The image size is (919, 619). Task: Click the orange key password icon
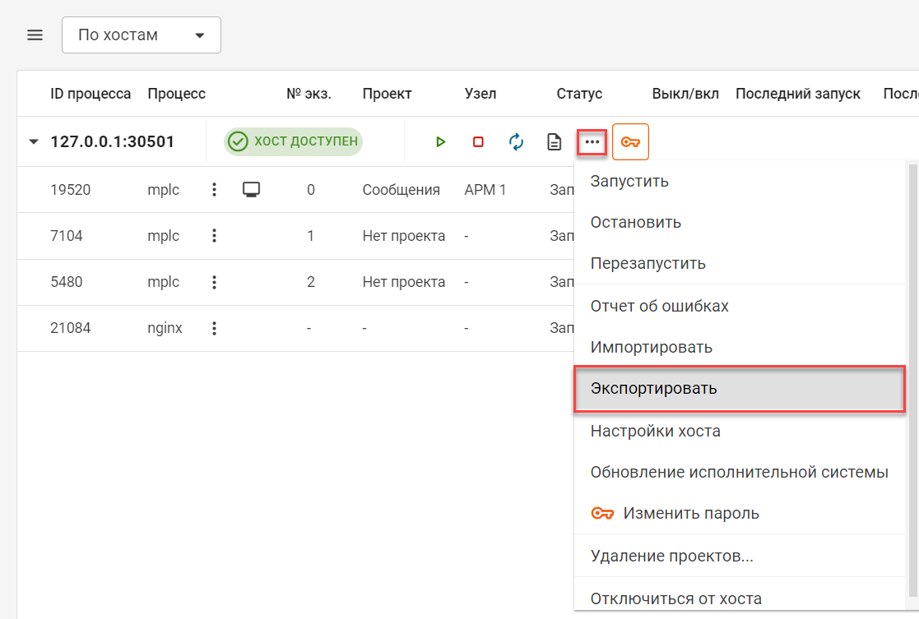[630, 141]
